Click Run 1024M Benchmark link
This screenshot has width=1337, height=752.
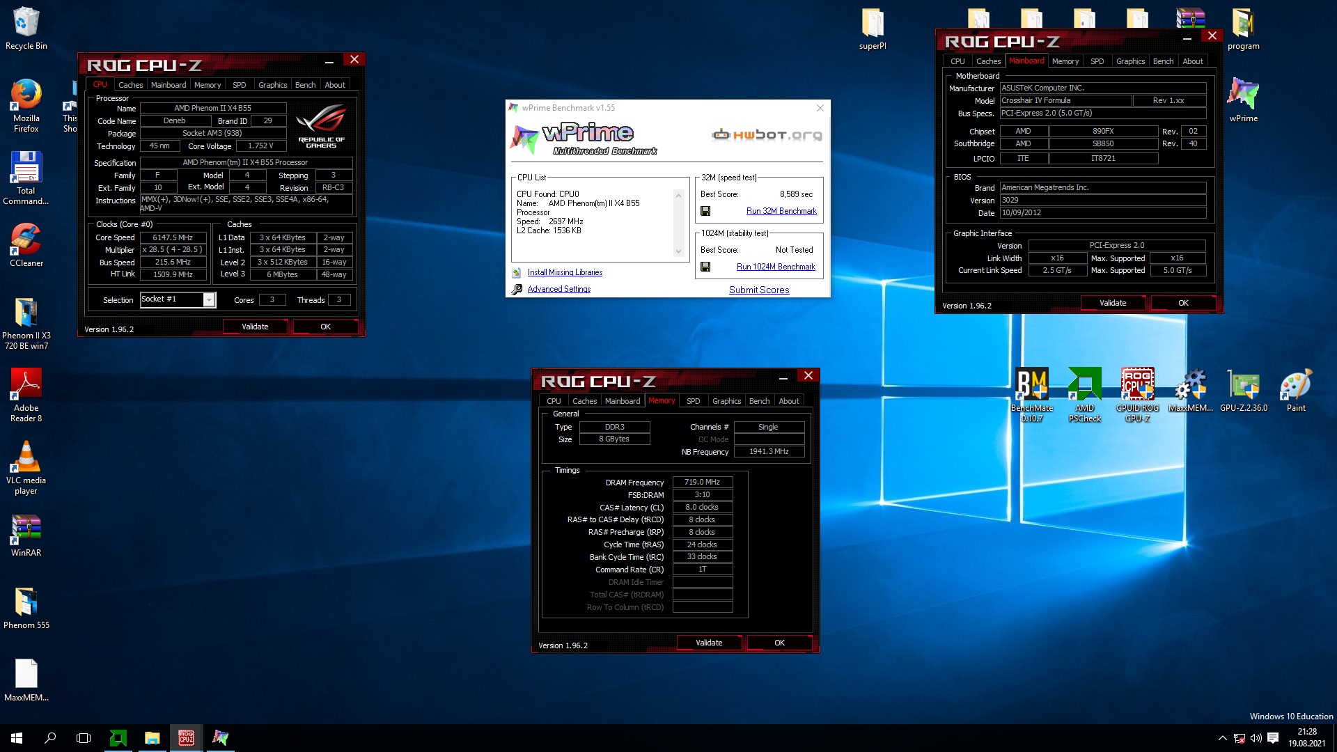[776, 267]
